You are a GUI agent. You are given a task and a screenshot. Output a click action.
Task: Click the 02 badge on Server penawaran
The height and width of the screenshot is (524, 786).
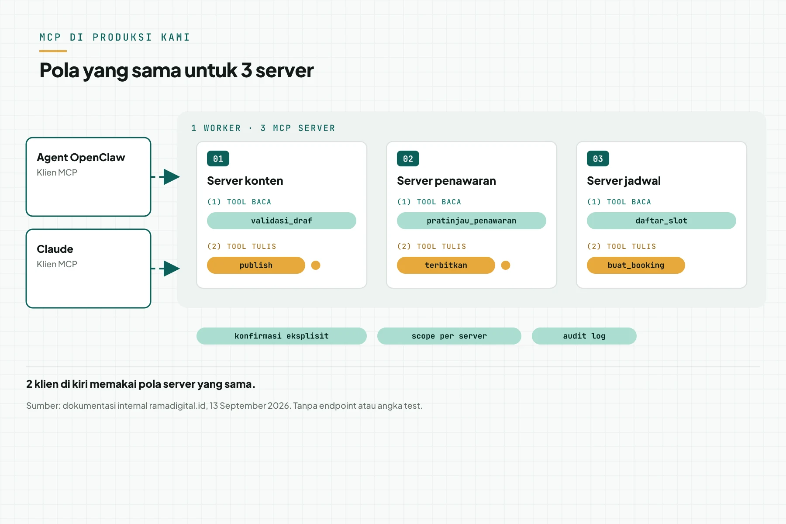(x=408, y=159)
